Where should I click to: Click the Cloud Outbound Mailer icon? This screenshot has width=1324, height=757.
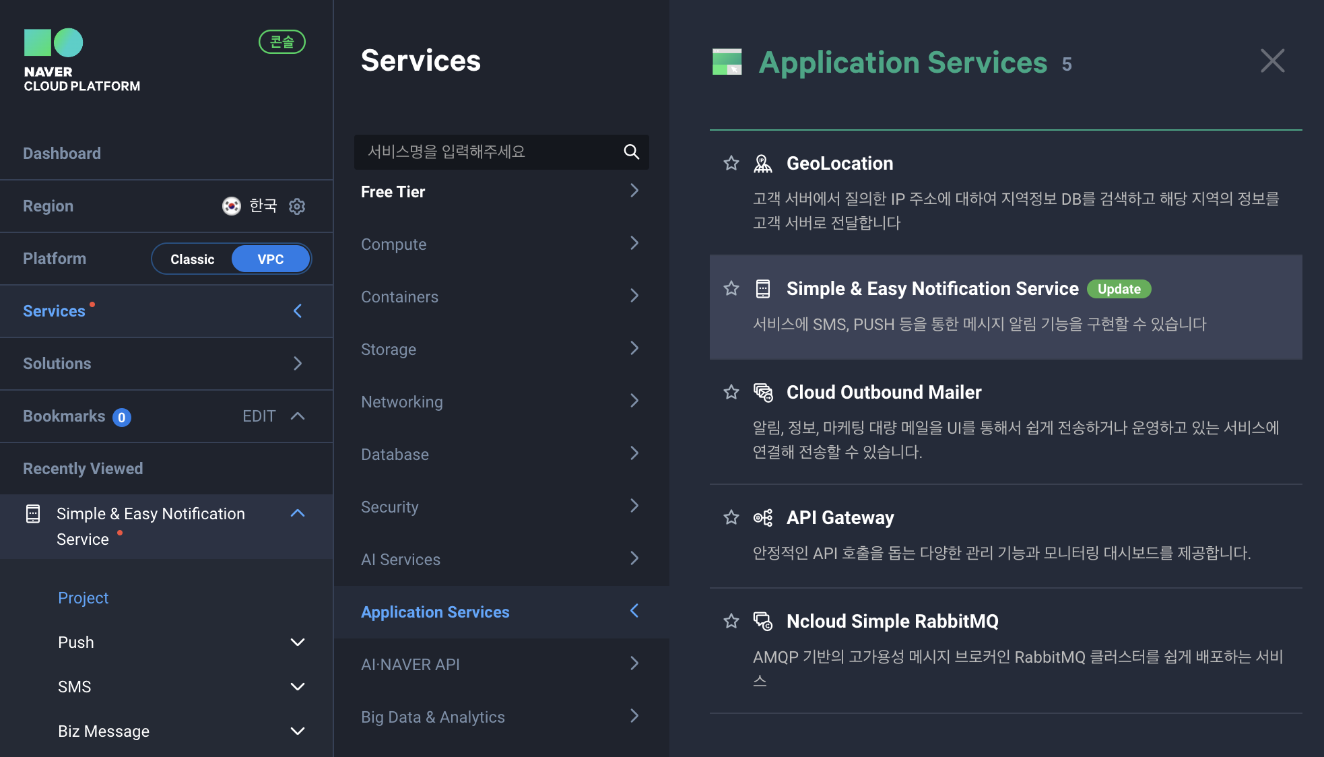pos(762,393)
